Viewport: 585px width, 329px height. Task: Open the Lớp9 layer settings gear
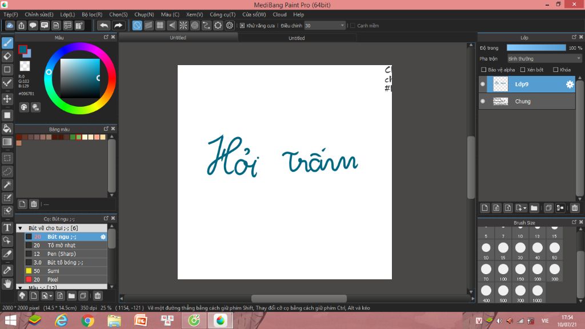point(570,85)
